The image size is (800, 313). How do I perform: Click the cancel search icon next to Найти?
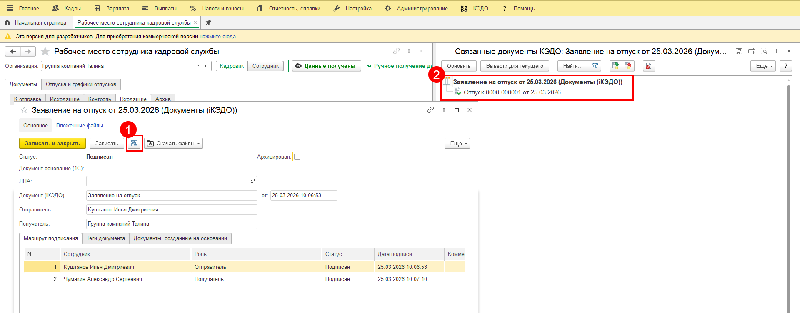click(595, 66)
